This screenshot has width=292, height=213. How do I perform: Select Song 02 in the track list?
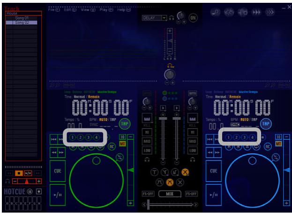(x=22, y=23)
